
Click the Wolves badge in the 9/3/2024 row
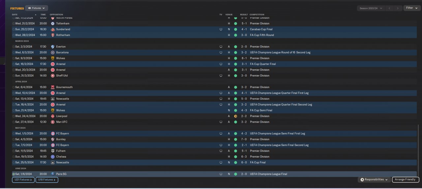(53, 58)
